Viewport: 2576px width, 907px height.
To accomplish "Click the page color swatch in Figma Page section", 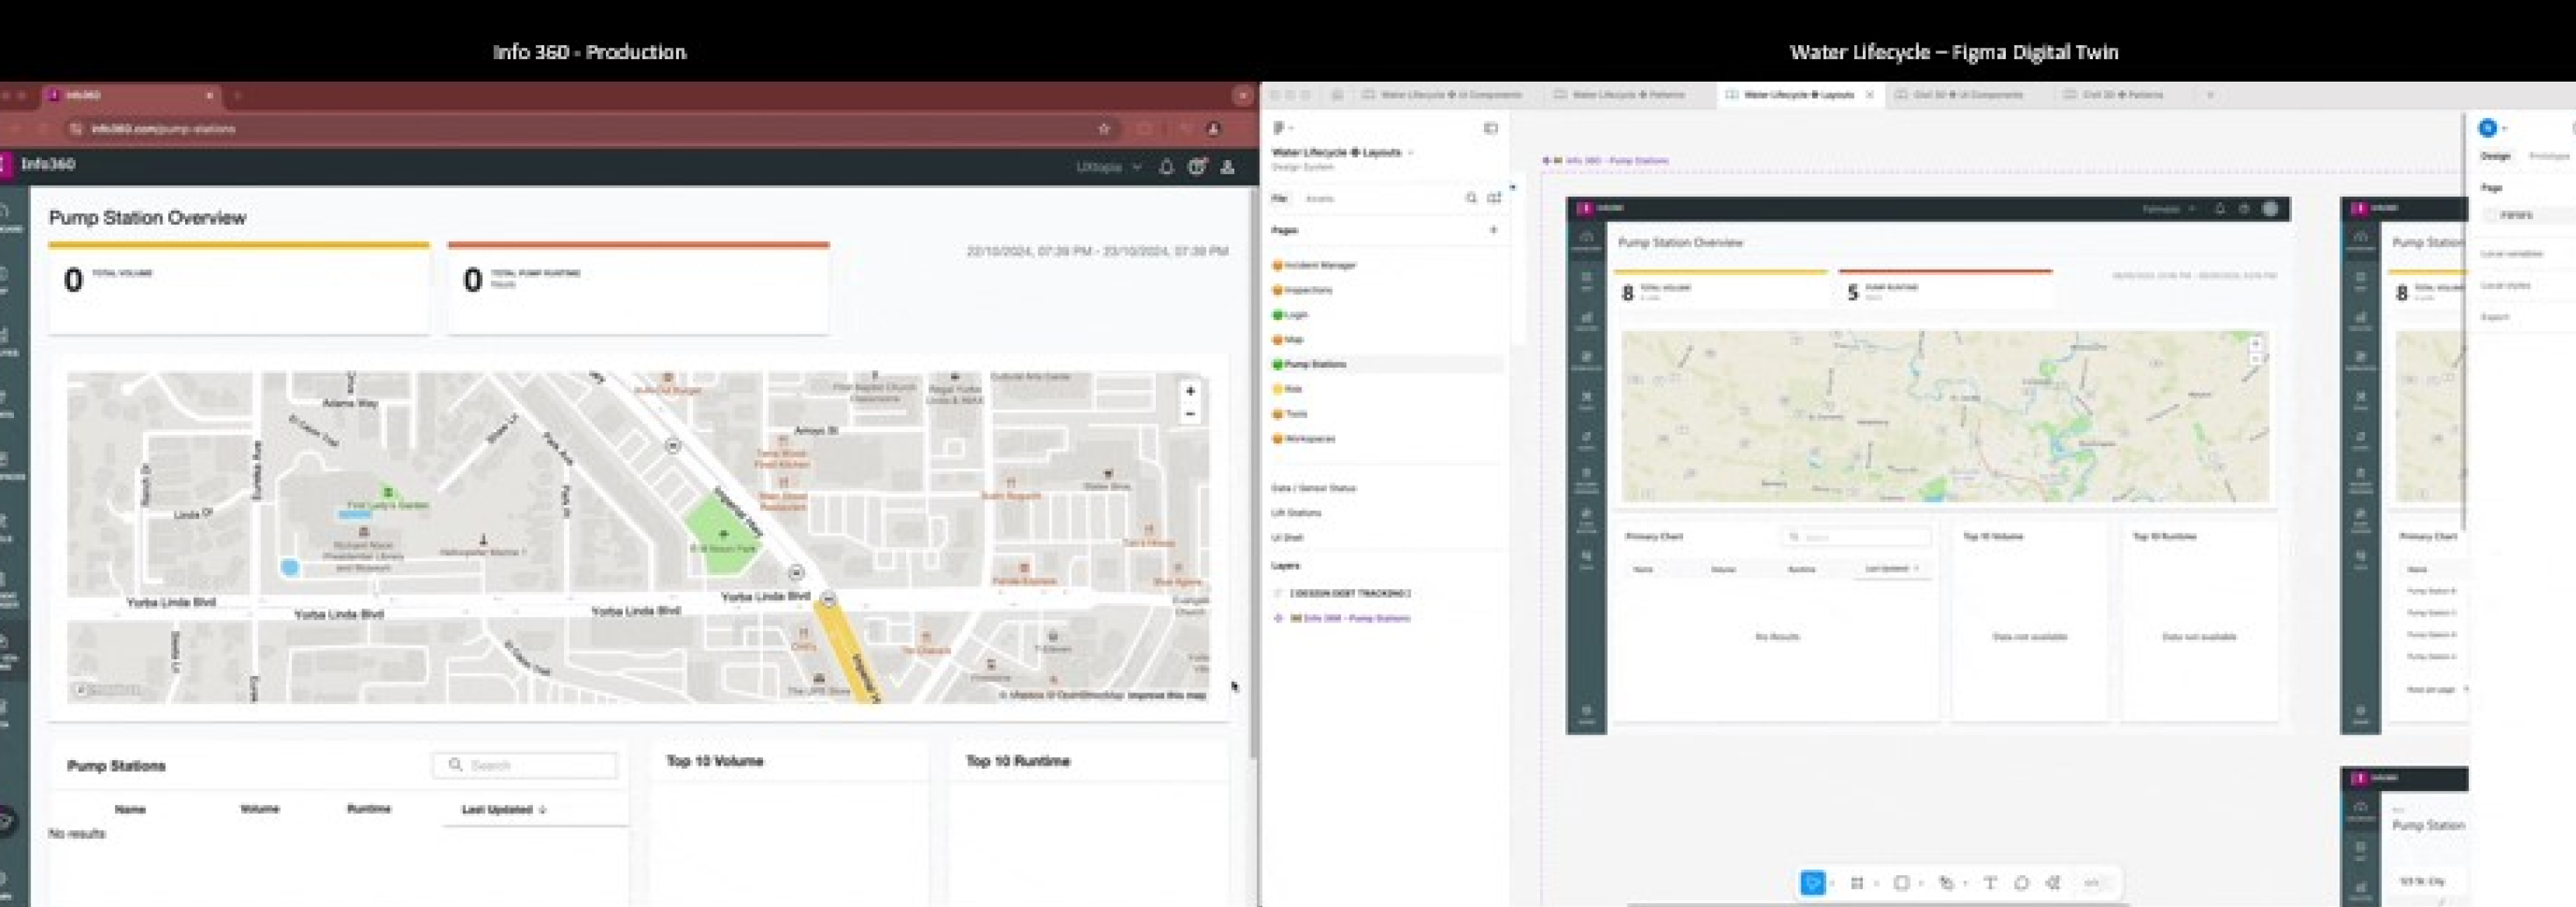I will tap(2491, 215).
